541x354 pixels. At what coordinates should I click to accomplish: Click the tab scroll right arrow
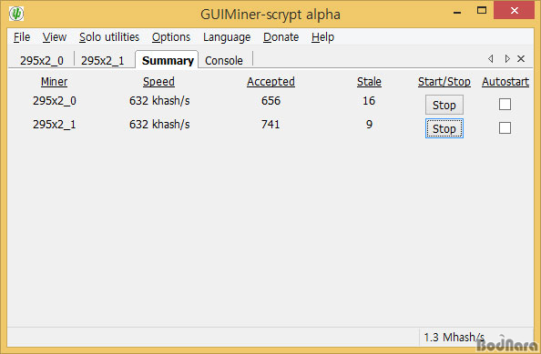506,59
